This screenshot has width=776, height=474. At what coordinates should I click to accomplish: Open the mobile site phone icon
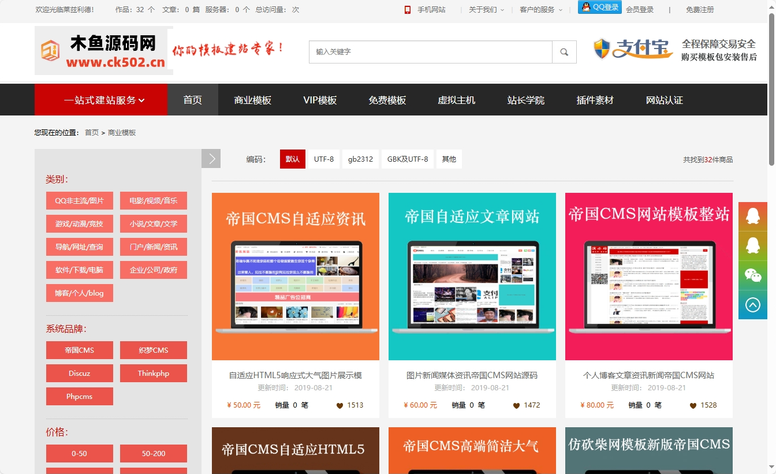click(407, 10)
